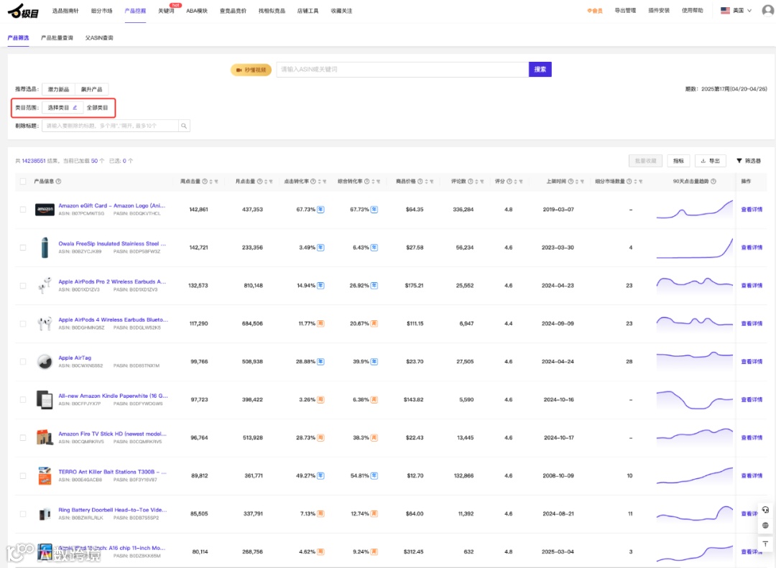Sort by 商品价格 column arrows

[x=427, y=182]
